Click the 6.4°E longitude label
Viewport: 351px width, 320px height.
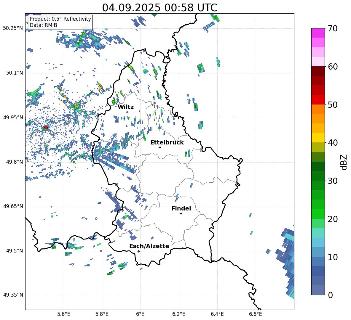click(217, 314)
